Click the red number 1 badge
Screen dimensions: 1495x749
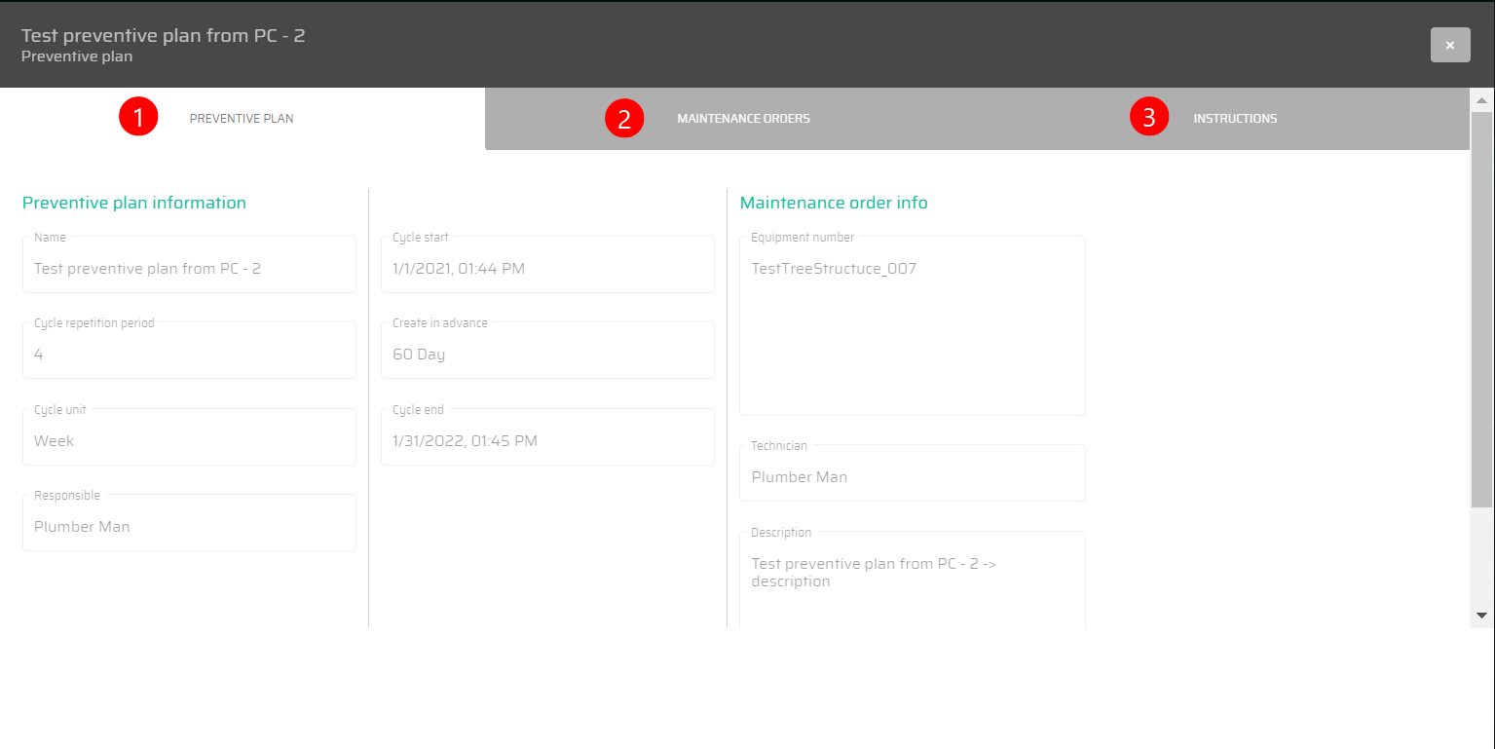point(138,118)
